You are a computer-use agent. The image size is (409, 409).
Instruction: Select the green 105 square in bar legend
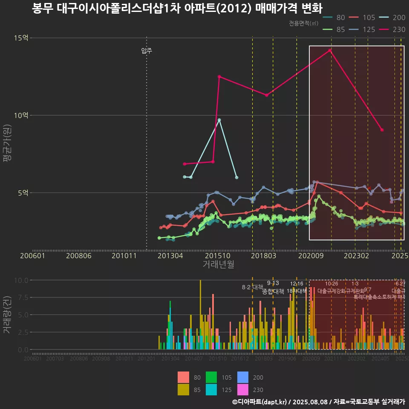click(211, 377)
